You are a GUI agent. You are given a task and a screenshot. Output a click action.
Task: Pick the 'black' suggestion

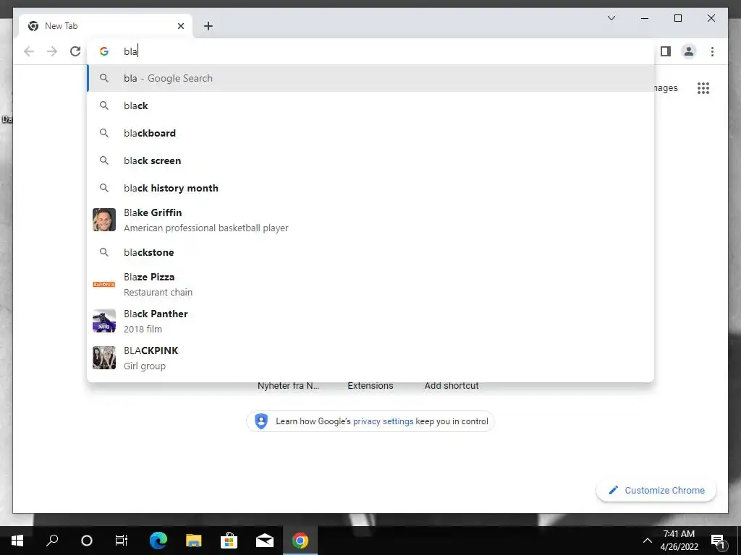370,106
